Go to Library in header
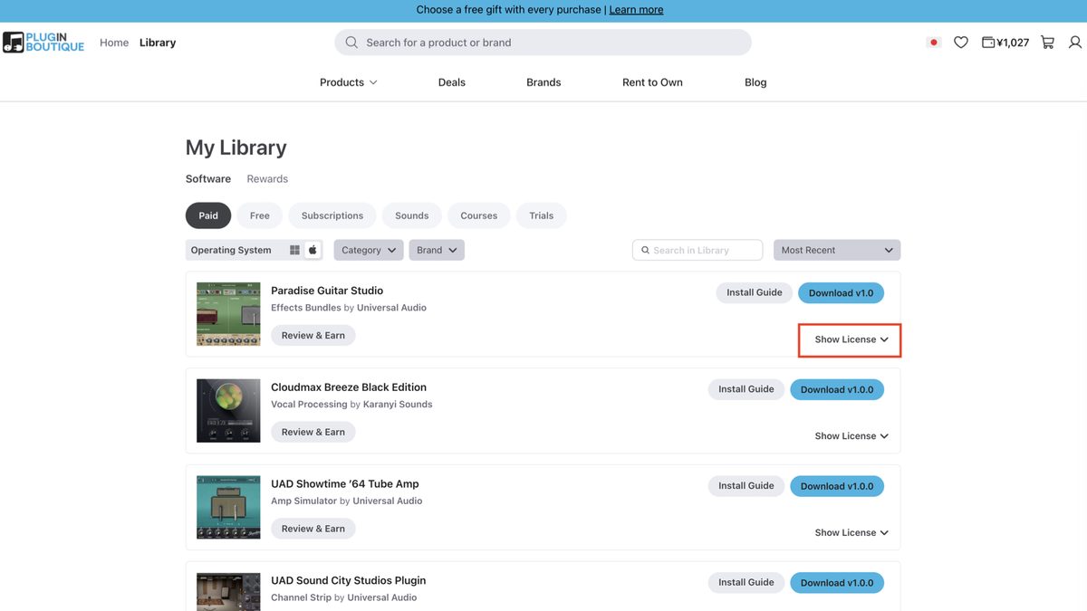Image resolution: width=1087 pixels, height=611 pixels. (158, 43)
